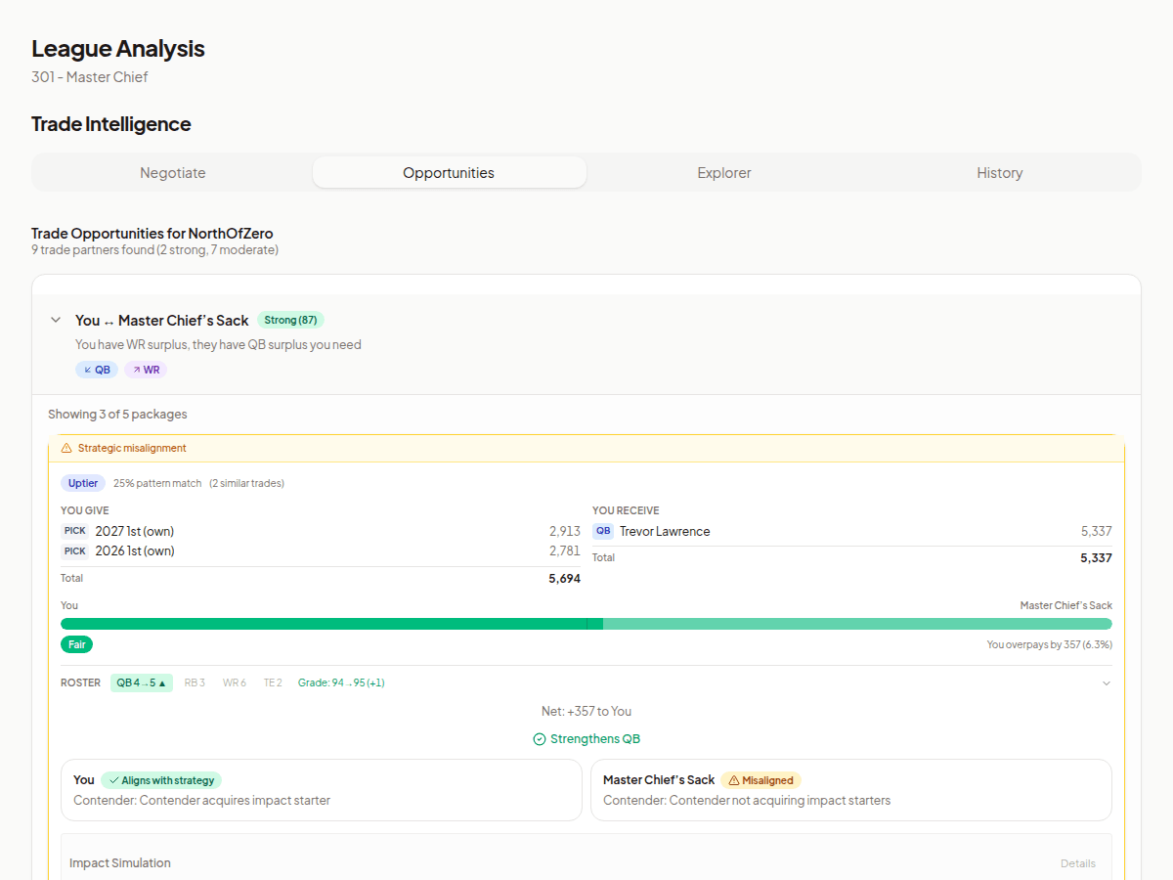Click the Misaligned warning badge
This screenshot has width=1173, height=880.
pos(760,780)
